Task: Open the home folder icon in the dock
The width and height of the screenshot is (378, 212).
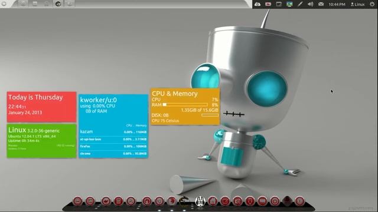Action: [213, 201]
